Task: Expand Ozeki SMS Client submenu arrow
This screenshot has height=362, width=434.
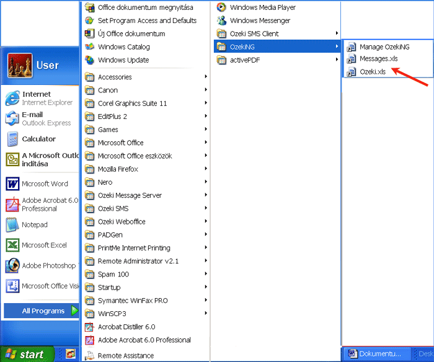Action: (337, 33)
